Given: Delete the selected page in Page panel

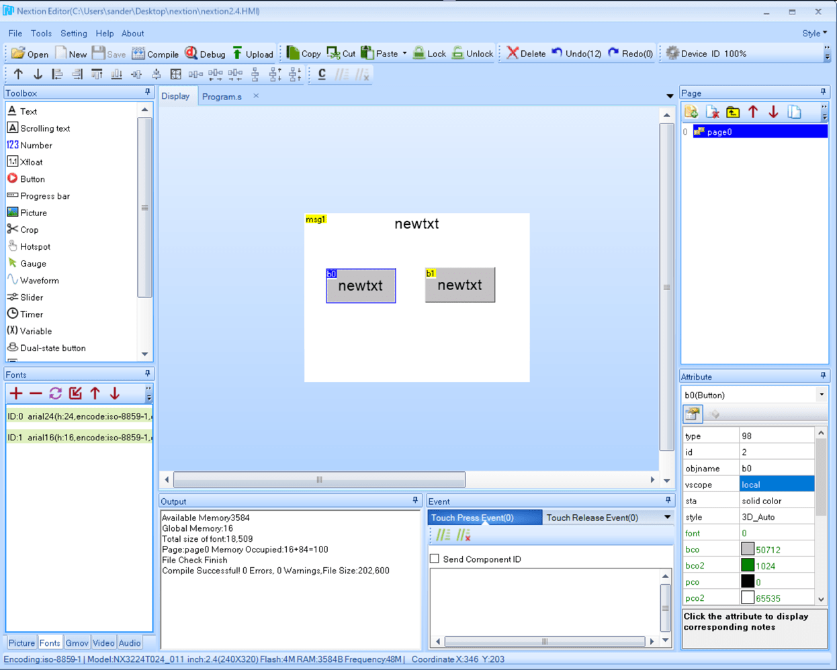Looking at the screenshot, I should point(712,112).
